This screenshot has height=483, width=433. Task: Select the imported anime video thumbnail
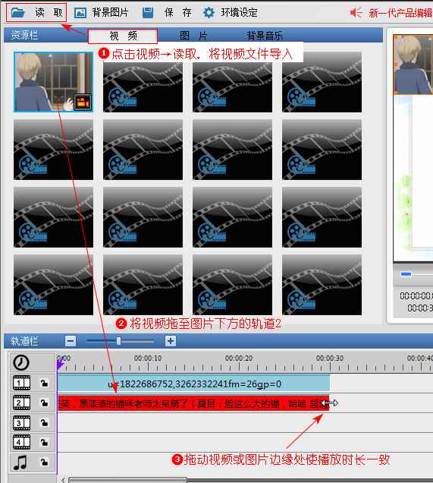(x=54, y=81)
